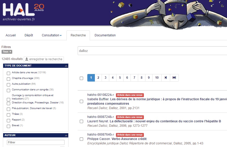Viewport: 227px width, 147px height.
Task: Check Brevet filter
Action: coord(8,126)
